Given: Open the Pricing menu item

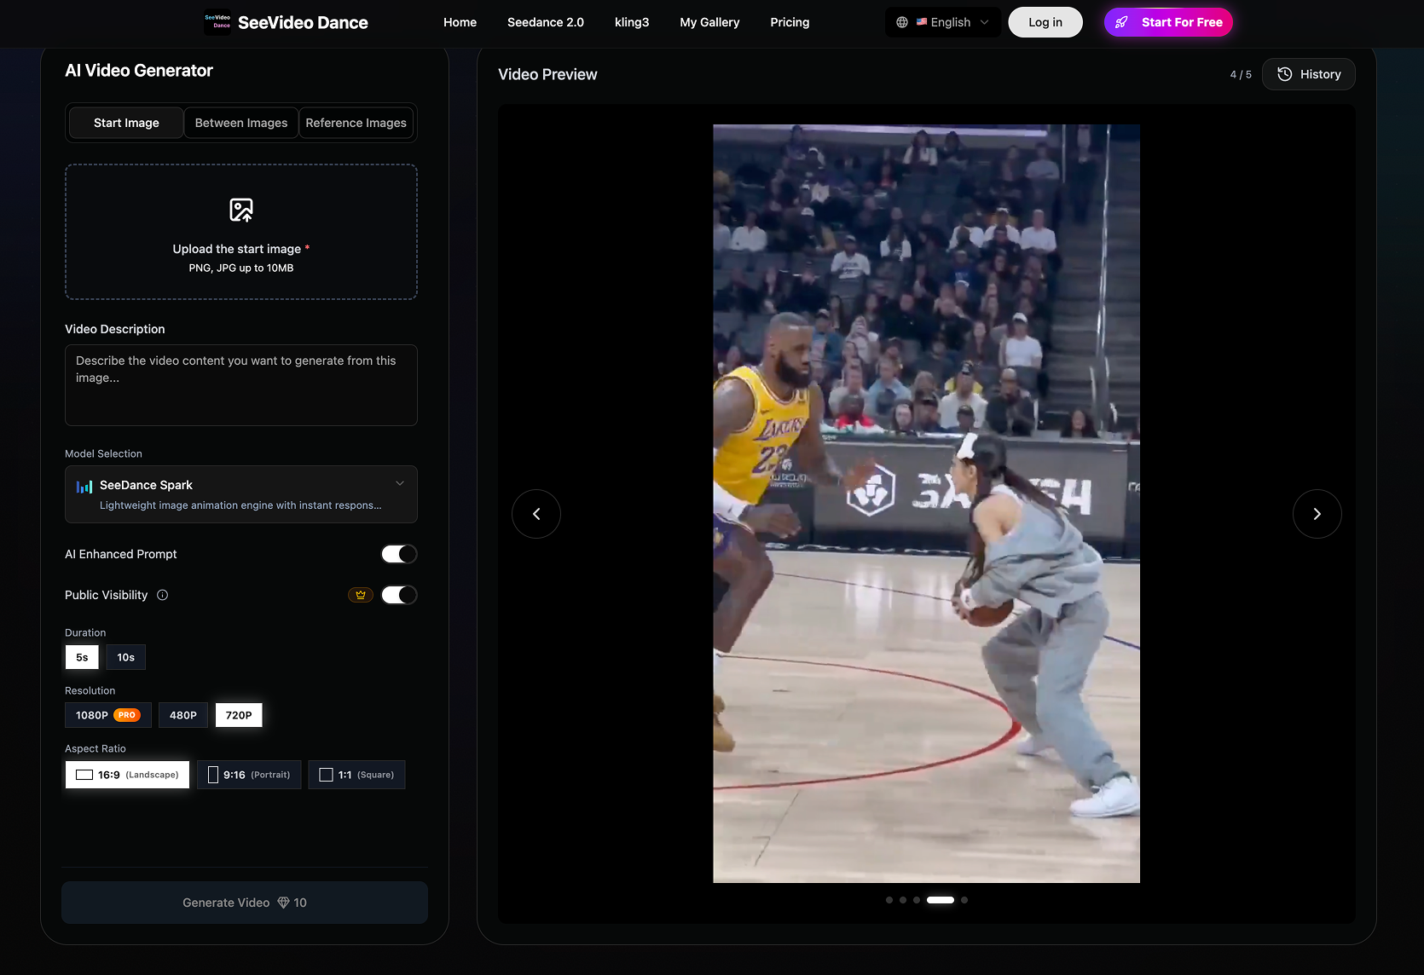Looking at the screenshot, I should 790,22.
